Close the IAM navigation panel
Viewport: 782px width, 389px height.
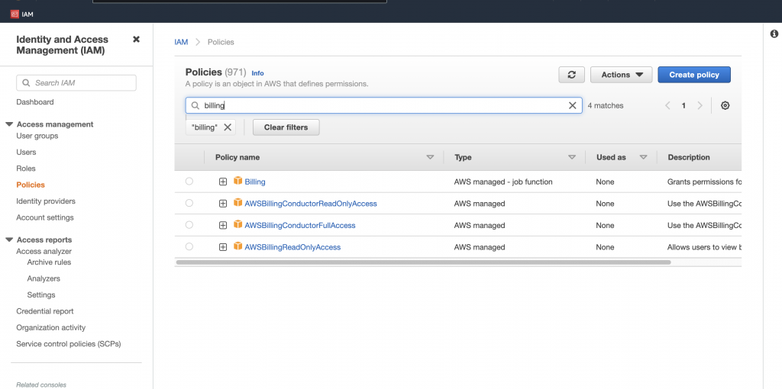click(x=136, y=40)
